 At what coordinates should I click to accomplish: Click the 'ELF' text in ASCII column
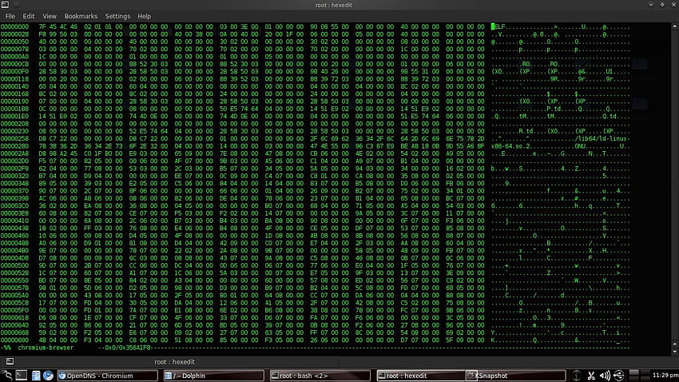coord(500,27)
